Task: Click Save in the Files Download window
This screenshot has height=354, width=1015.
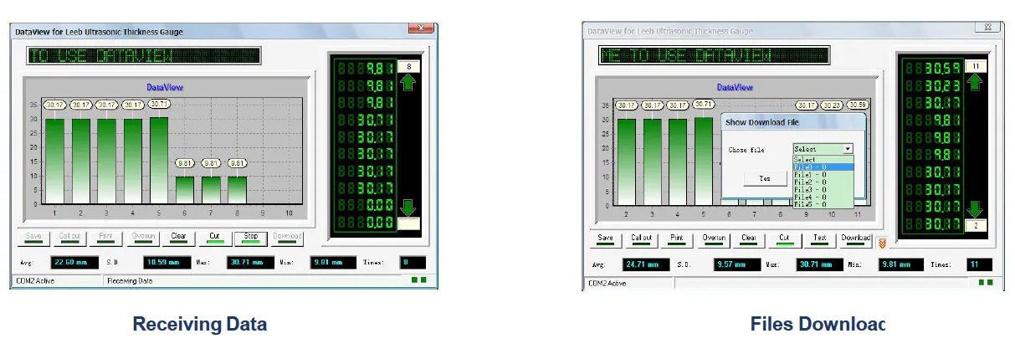Action: pyautogui.click(x=605, y=238)
